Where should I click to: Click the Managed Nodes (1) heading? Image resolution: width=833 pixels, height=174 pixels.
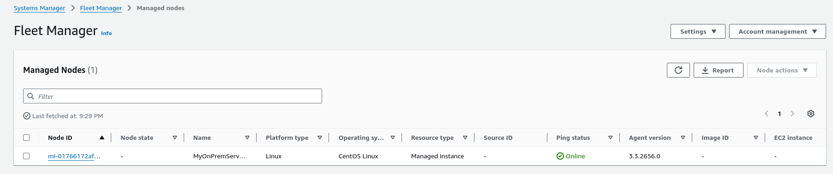pos(60,70)
